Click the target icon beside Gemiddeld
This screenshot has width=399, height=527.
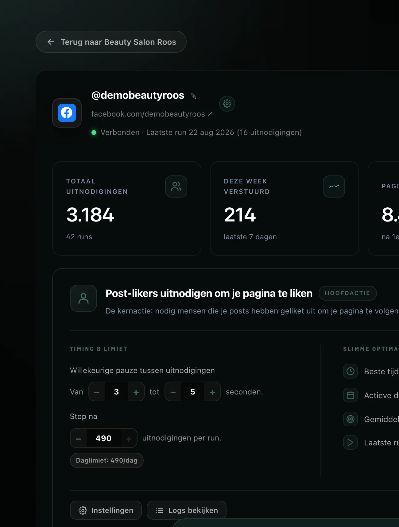coord(351,419)
